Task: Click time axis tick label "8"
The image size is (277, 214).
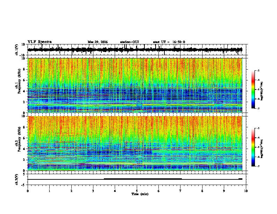Action: 202,191
